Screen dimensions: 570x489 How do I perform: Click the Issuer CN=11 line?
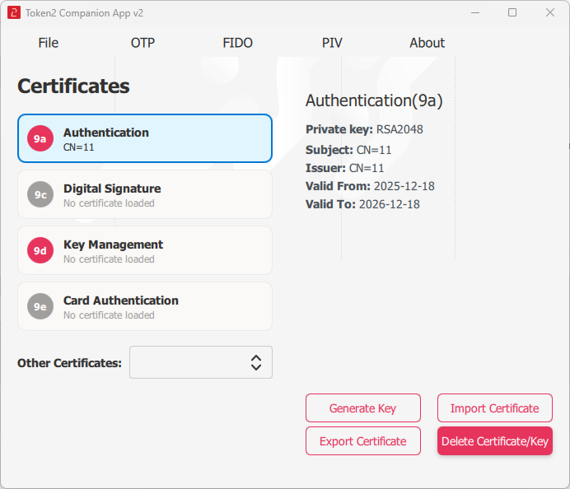tap(344, 168)
